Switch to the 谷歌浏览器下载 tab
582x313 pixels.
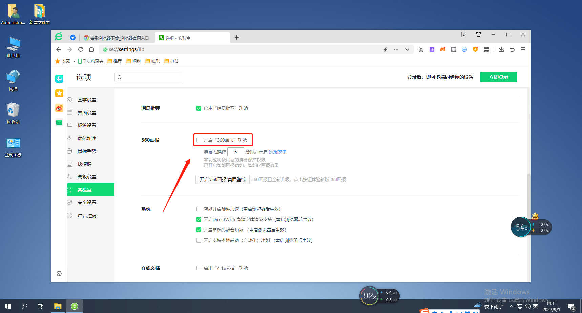[116, 38]
